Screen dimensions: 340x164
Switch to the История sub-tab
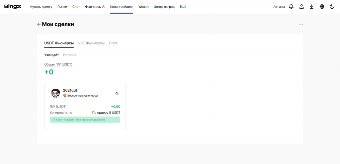[x=70, y=55]
